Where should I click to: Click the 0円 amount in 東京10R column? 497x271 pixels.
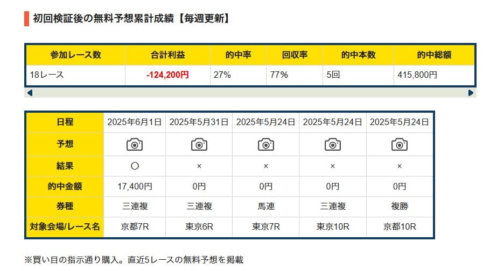coord(333,186)
